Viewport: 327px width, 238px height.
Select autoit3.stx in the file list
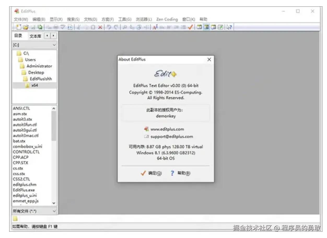coord(22,119)
